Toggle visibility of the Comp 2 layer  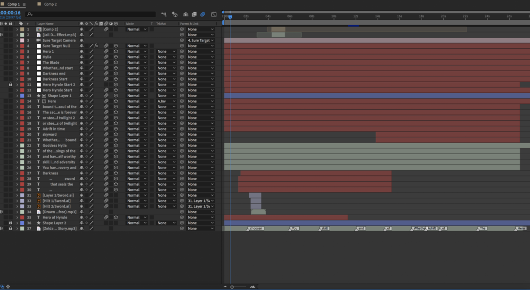(2, 29)
